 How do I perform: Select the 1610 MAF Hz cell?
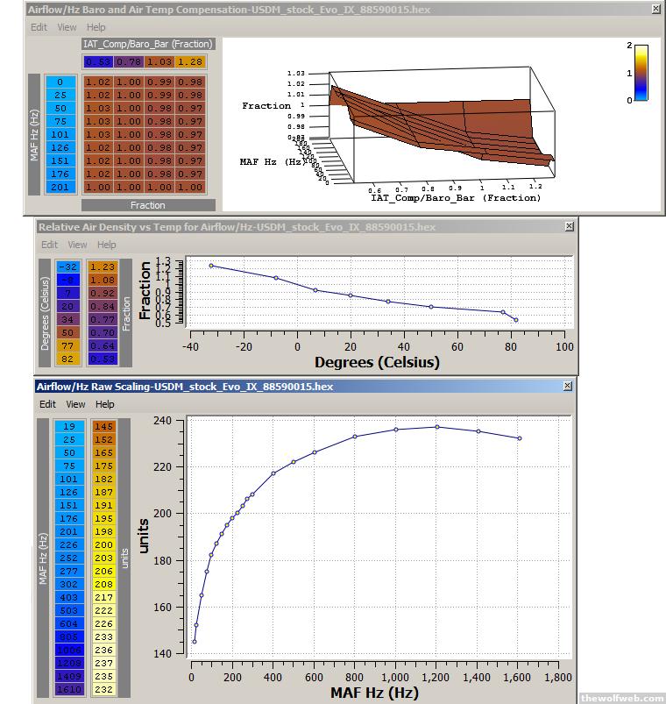coord(67,690)
